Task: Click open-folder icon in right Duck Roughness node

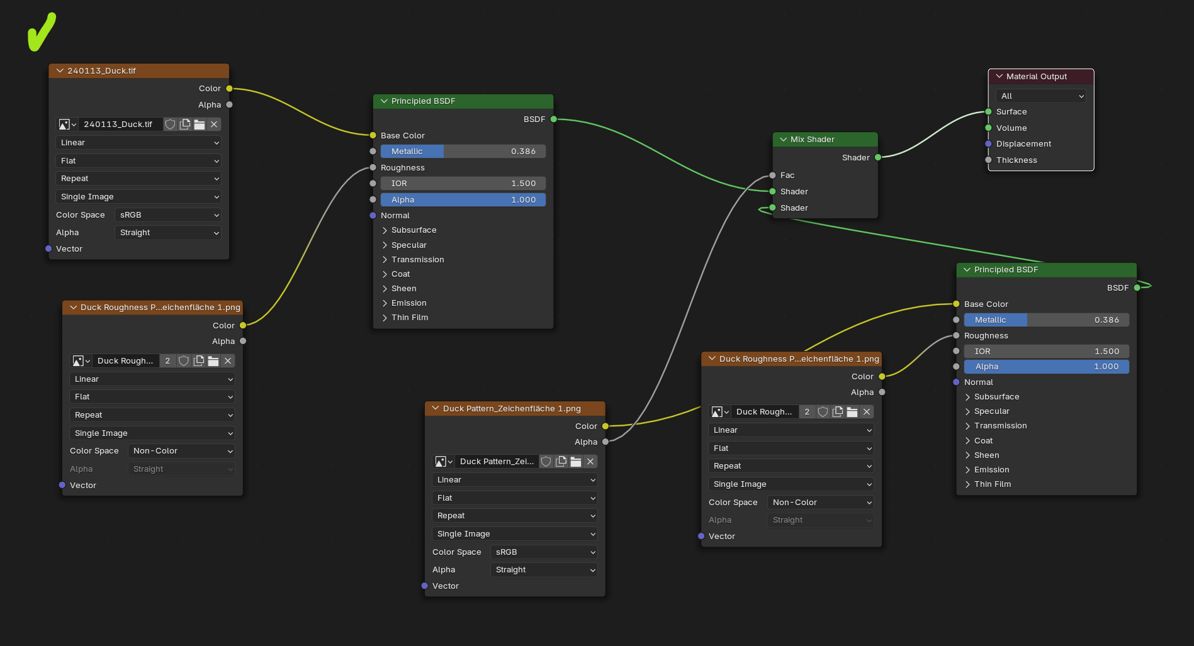Action: [852, 412]
